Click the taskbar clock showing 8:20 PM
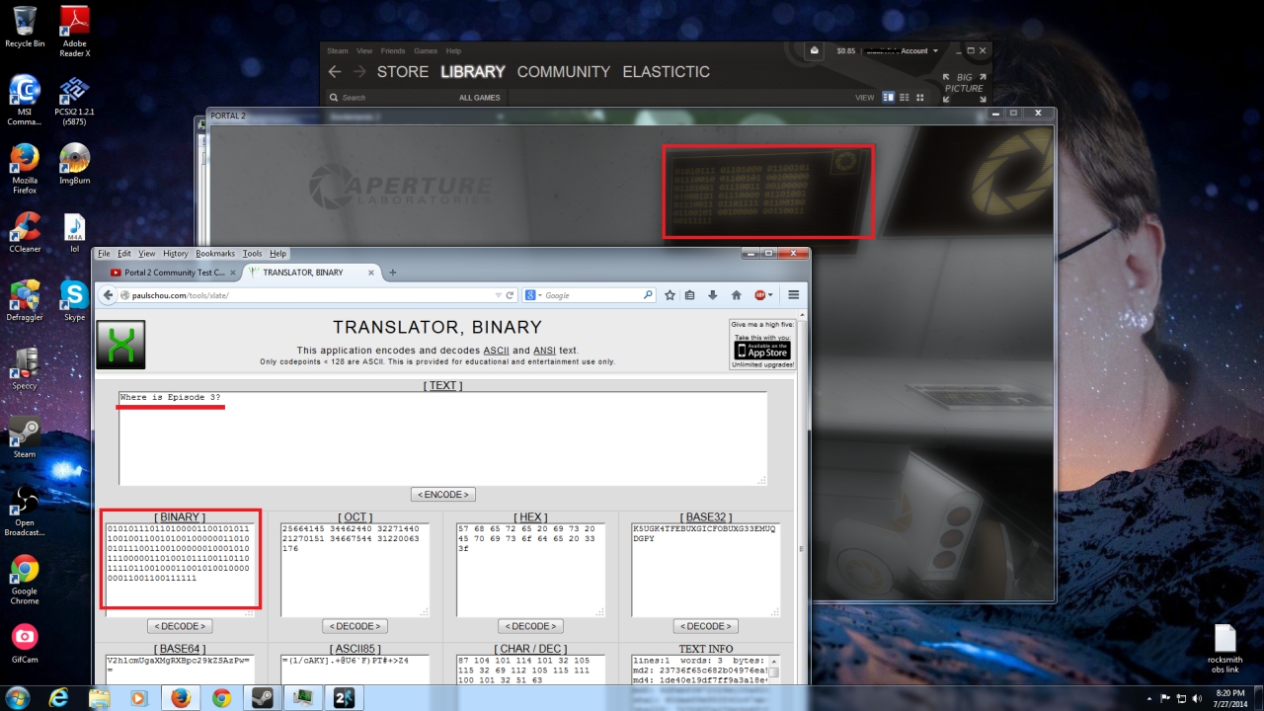This screenshot has width=1264, height=711. pyautogui.click(x=1230, y=698)
